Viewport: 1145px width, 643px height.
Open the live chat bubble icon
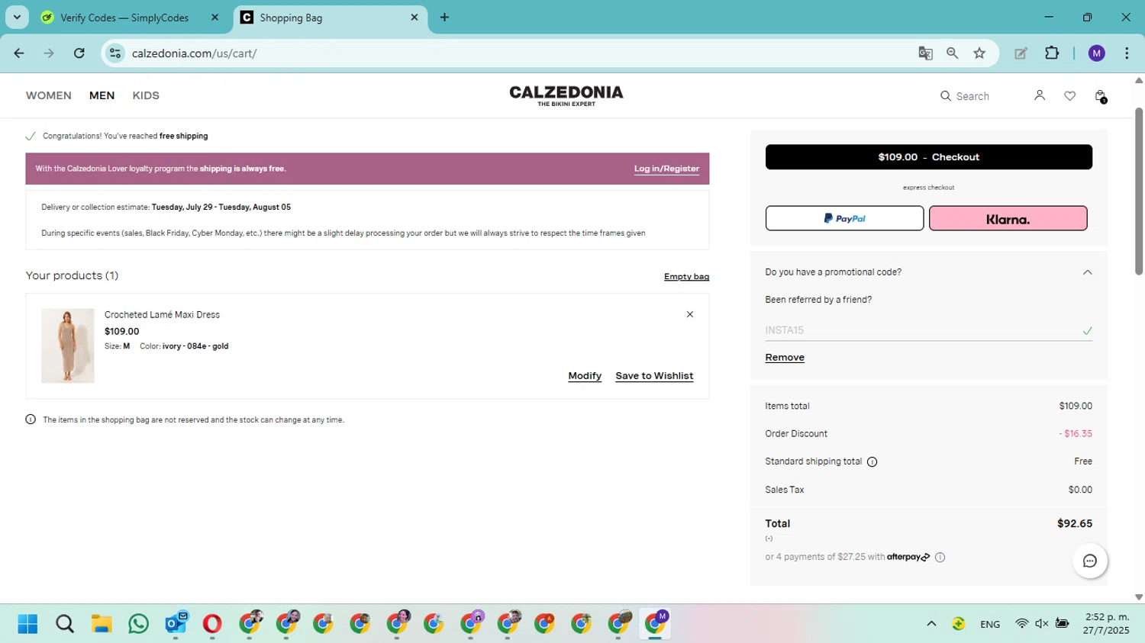1089,561
